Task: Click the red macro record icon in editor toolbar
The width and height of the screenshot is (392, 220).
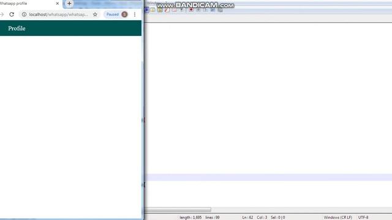Action: point(191,10)
